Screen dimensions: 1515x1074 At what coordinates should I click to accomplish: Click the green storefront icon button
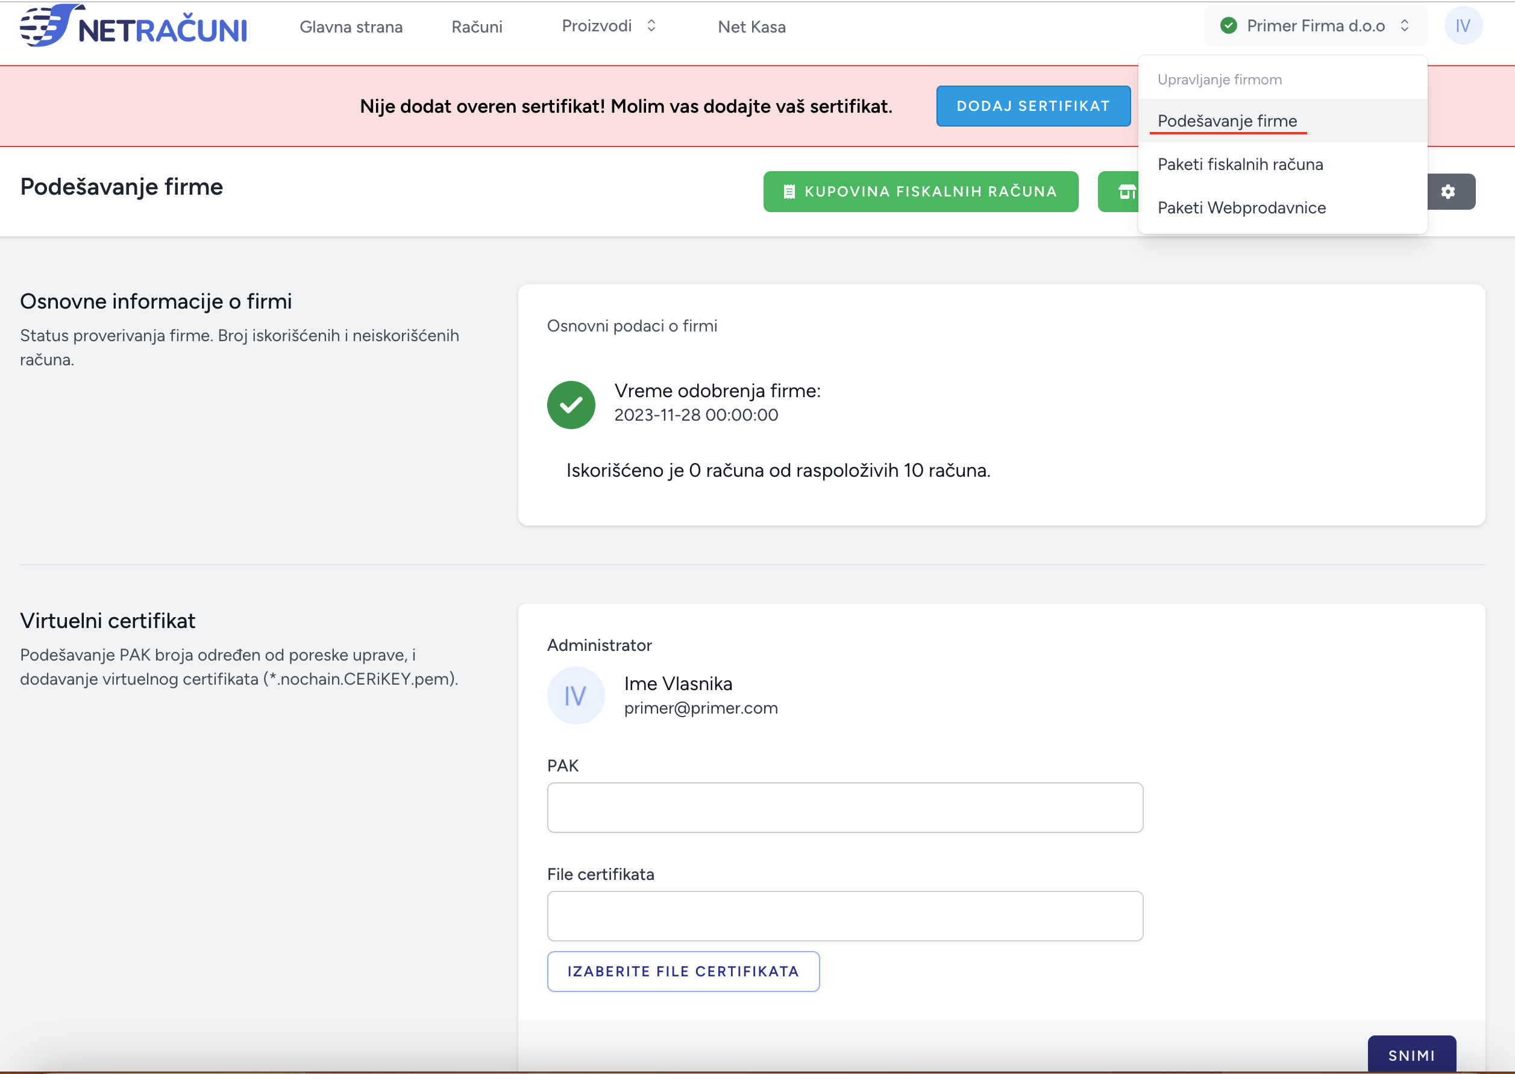click(1125, 192)
